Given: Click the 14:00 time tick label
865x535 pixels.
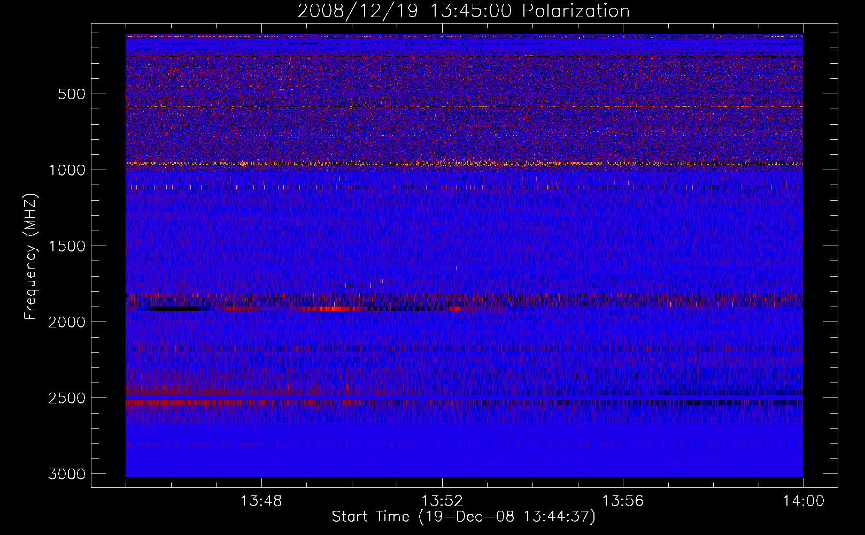Looking at the screenshot, I should point(804,501).
